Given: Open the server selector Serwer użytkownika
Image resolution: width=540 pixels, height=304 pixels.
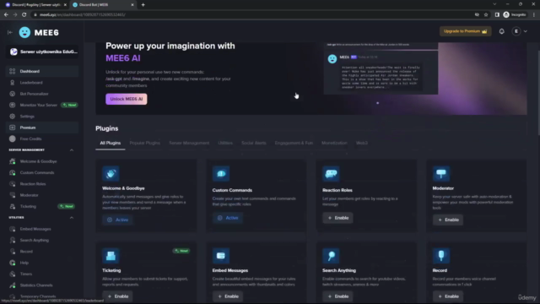Looking at the screenshot, I should click(x=43, y=52).
